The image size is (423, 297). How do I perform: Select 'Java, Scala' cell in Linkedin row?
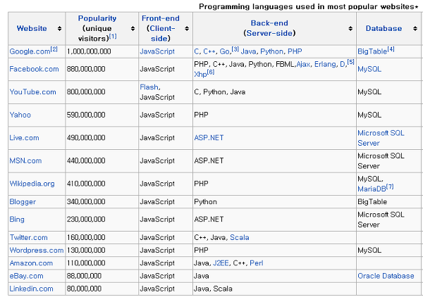[275, 289]
